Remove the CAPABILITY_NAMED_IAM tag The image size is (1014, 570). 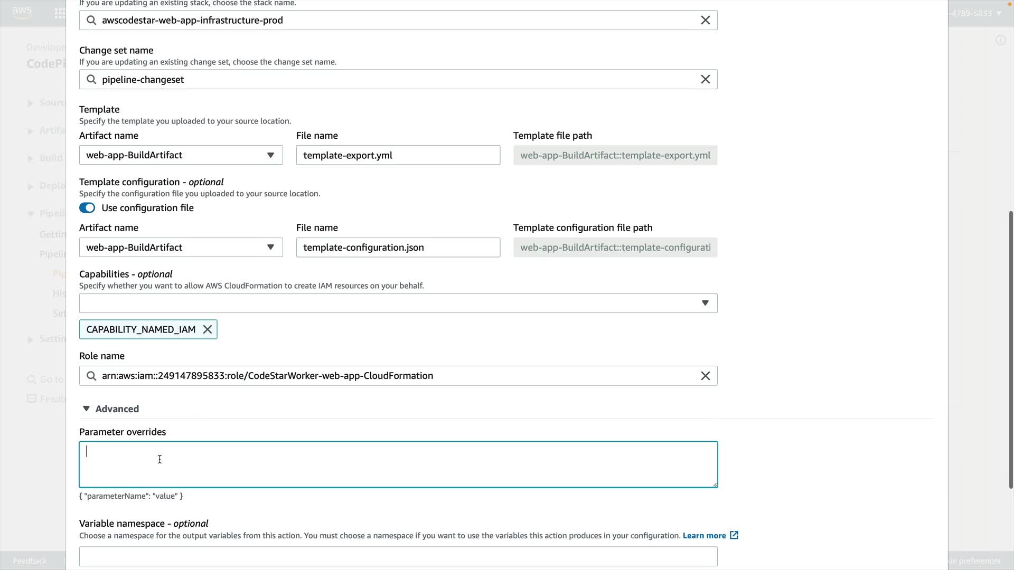[x=208, y=329]
